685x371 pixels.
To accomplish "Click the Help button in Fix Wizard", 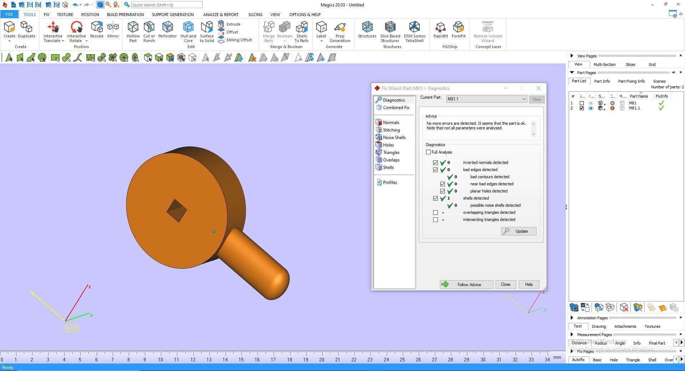I will click(529, 284).
